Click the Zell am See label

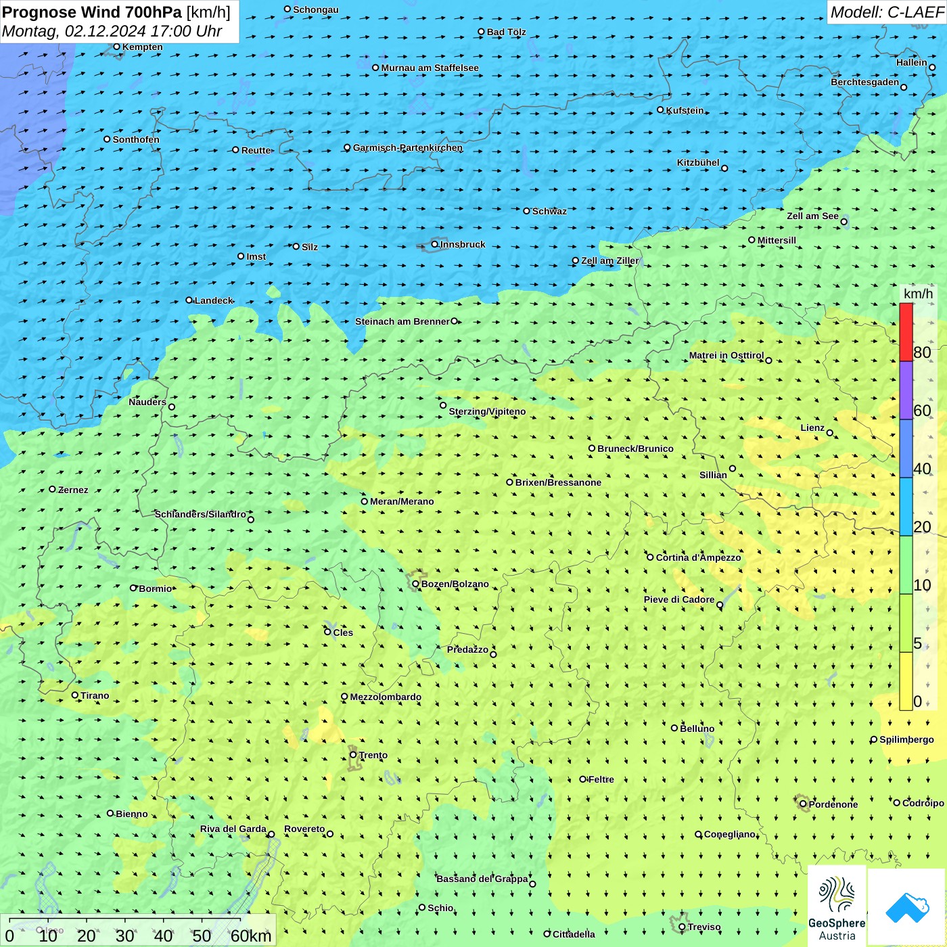click(x=812, y=216)
